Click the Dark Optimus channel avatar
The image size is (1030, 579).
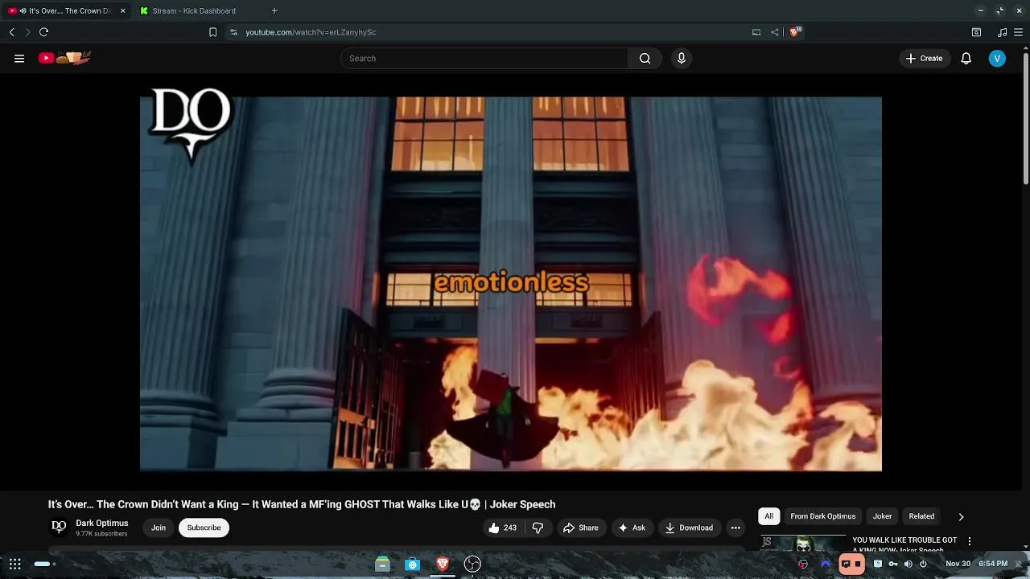tap(59, 528)
